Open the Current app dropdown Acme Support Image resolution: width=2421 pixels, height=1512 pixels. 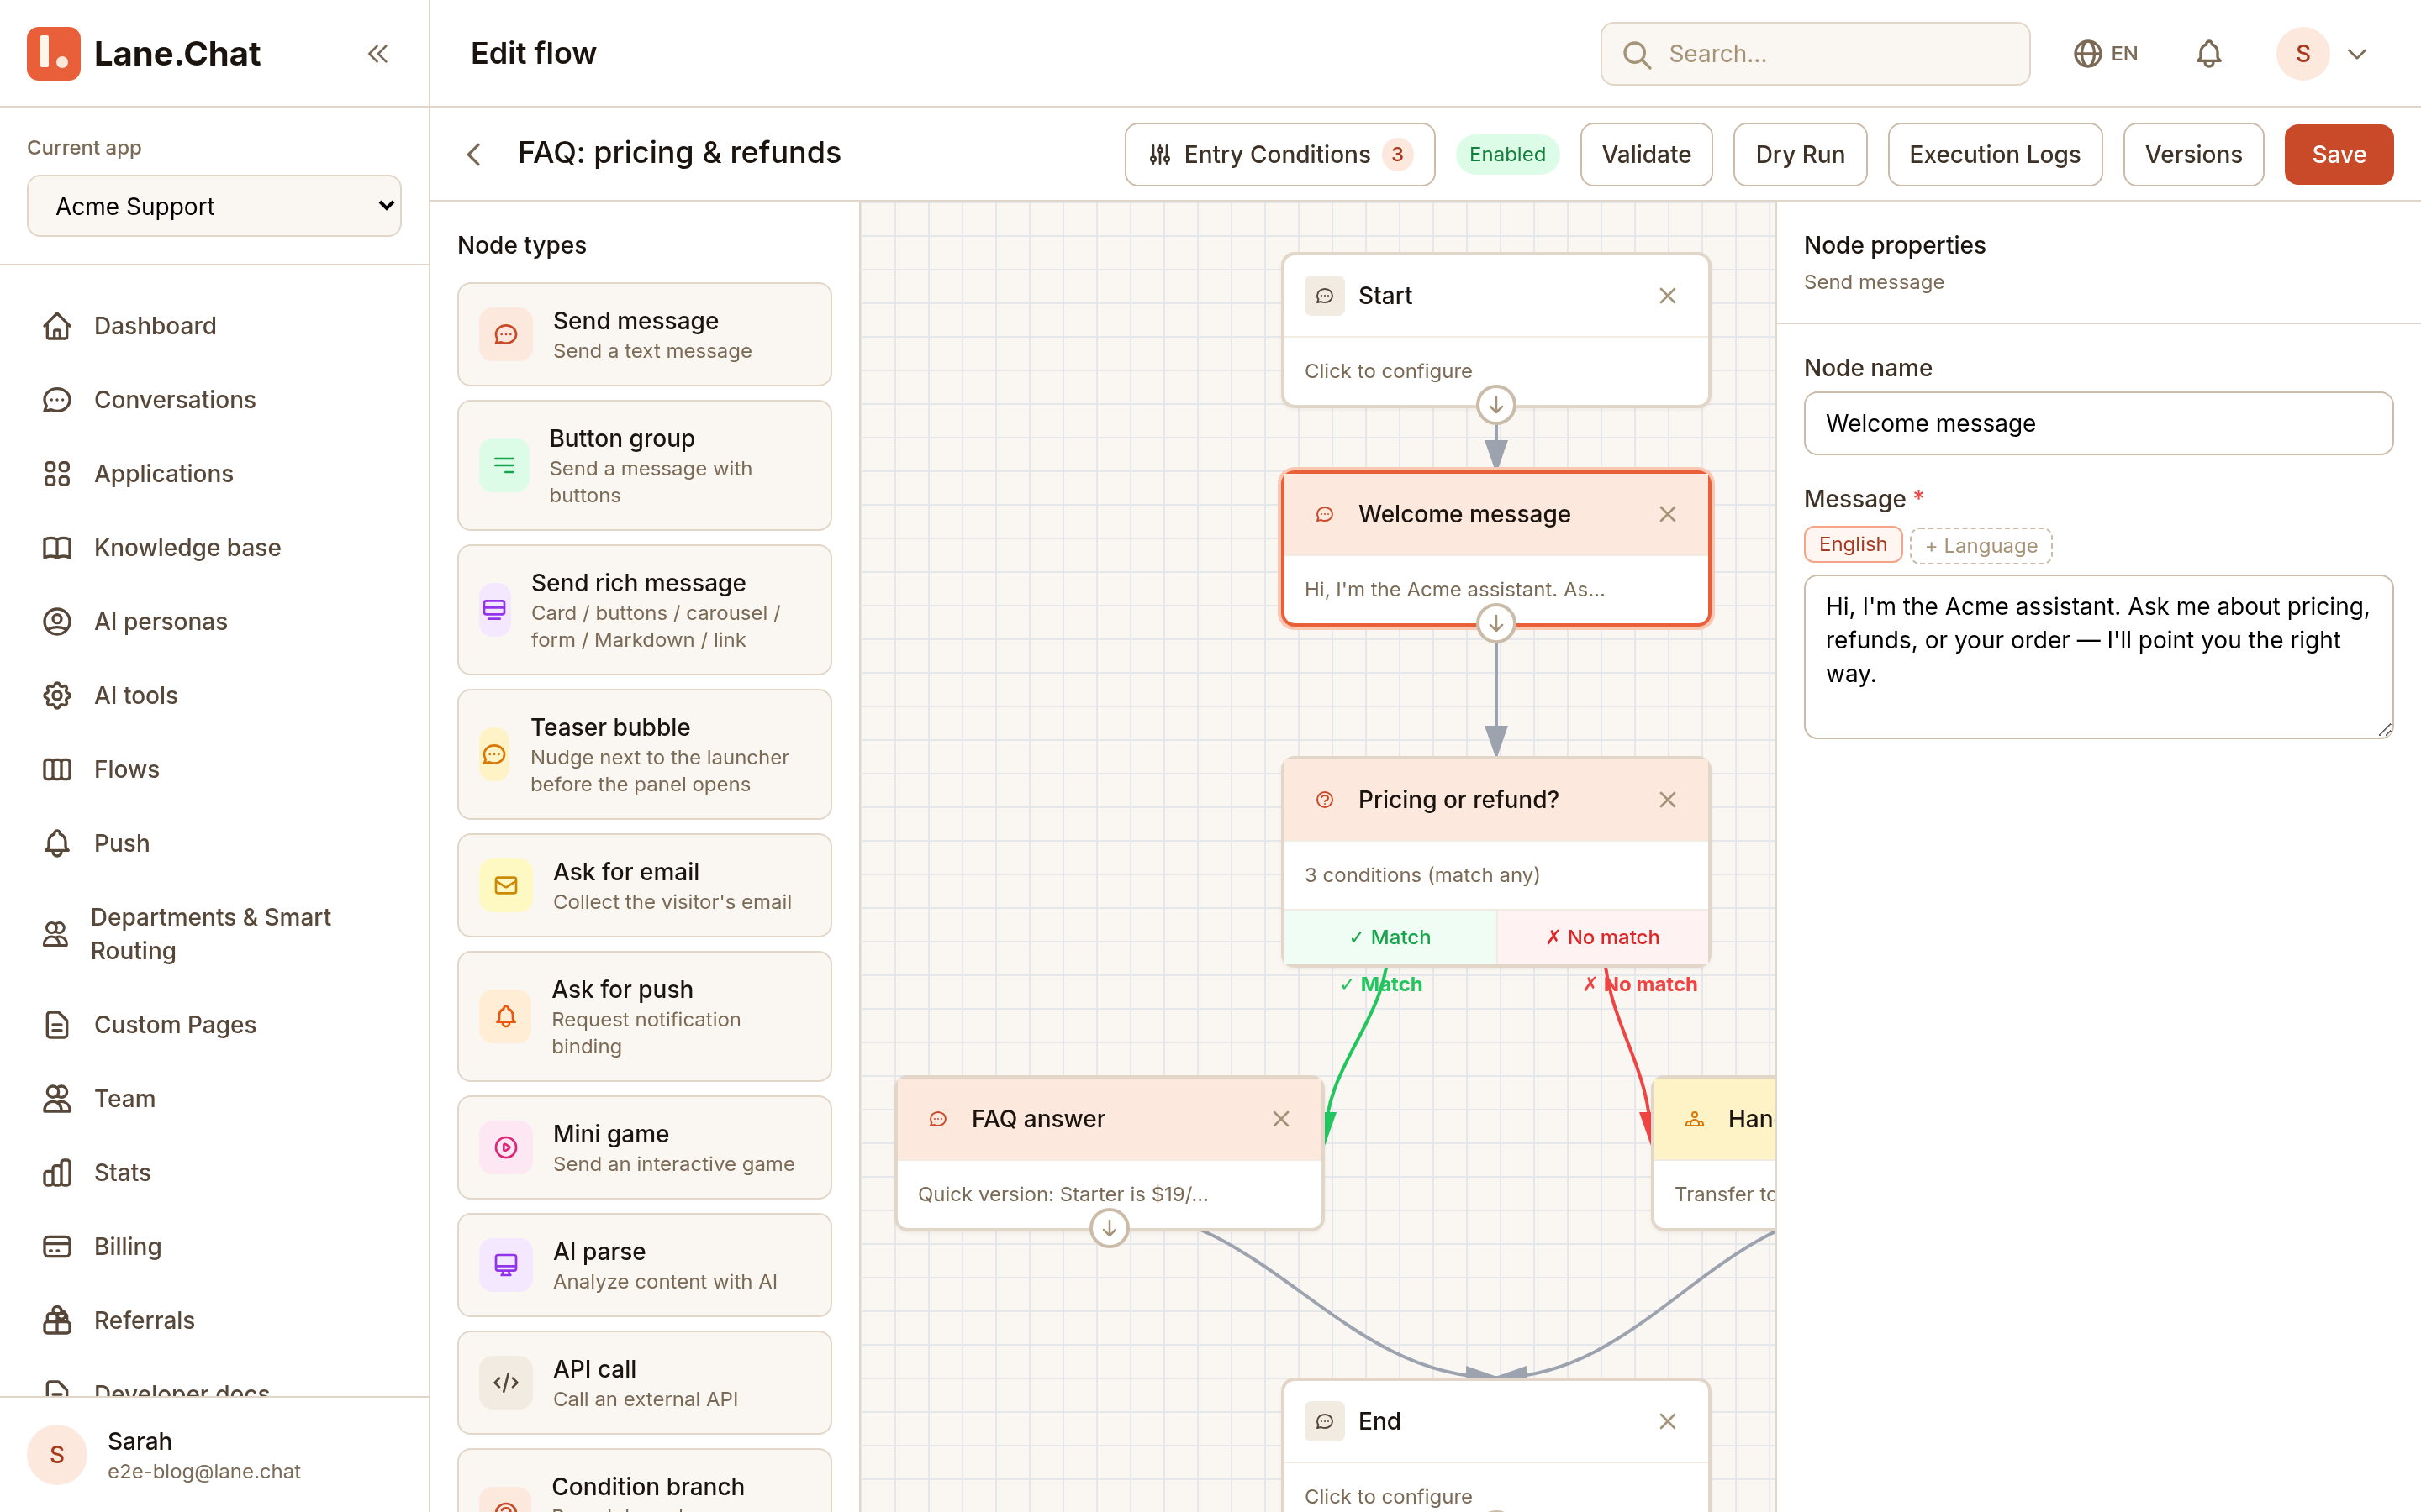(214, 206)
